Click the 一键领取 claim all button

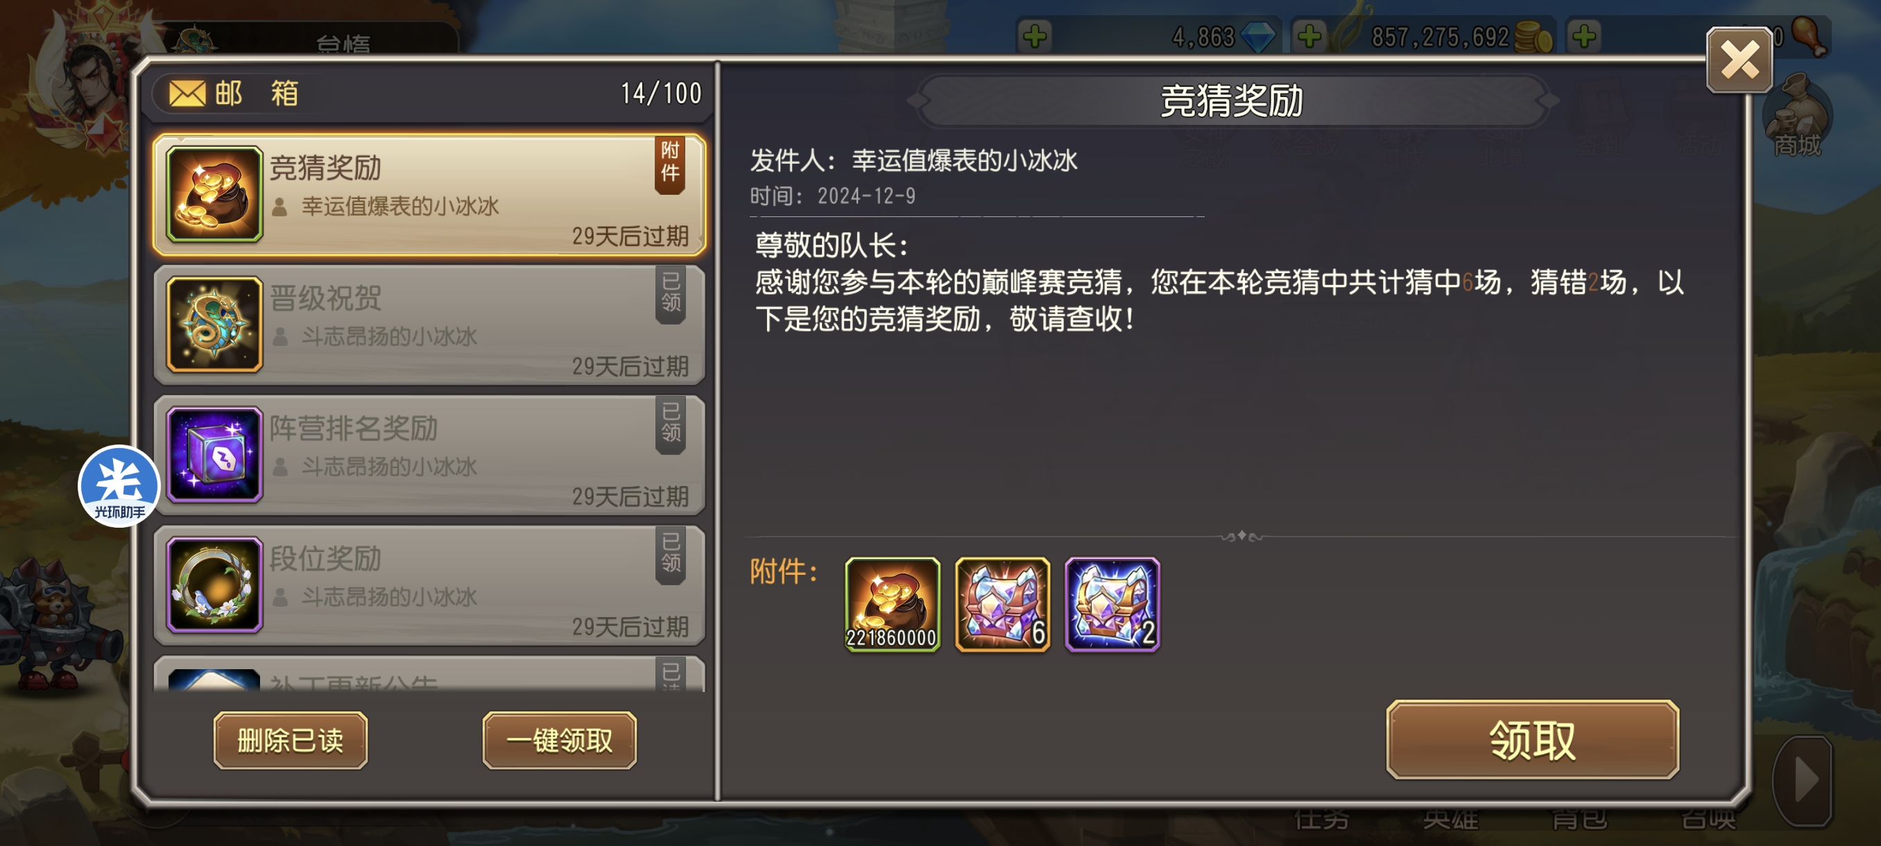point(559,740)
